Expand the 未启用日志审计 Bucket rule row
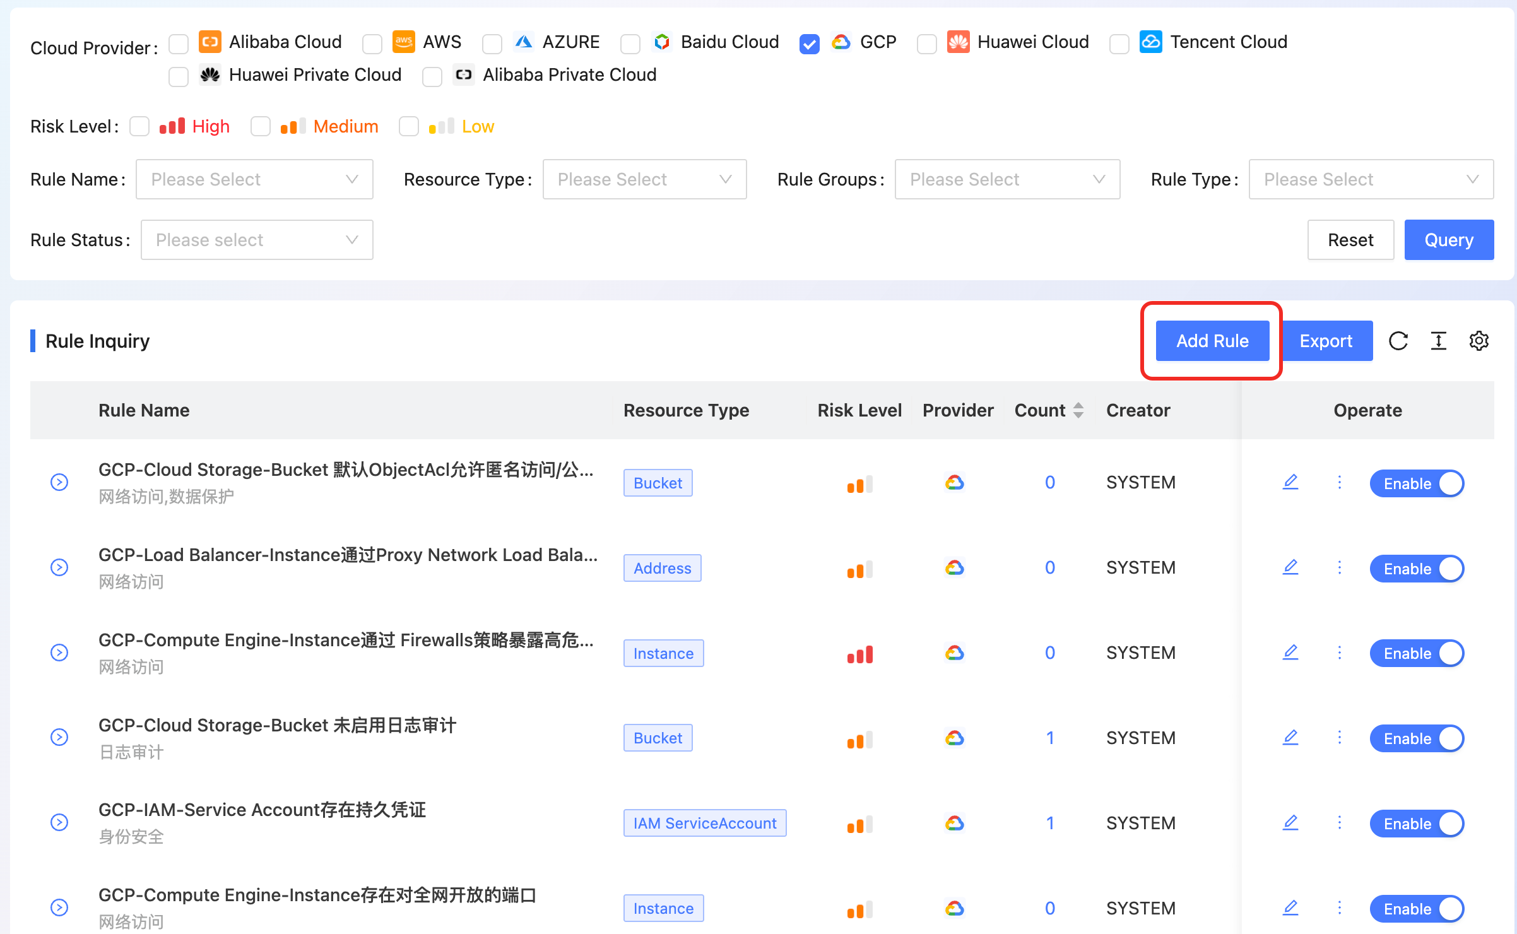 click(59, 737)
